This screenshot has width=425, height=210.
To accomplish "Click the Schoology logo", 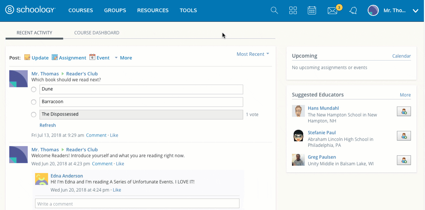I will tap(30, 10).
